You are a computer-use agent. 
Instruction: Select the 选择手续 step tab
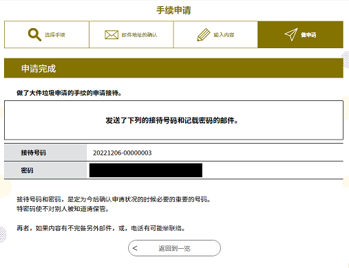[x=47, y=34]
